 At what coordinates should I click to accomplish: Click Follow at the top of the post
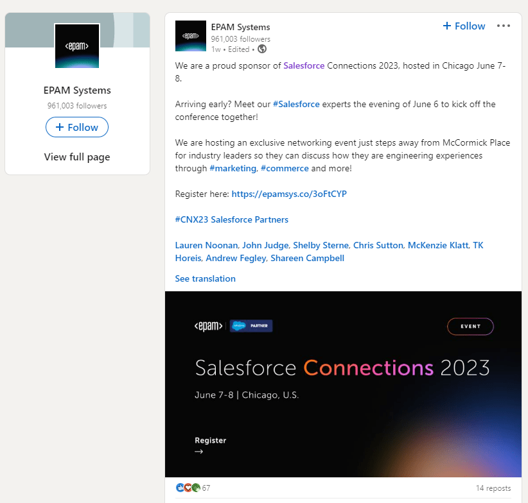pyautogui.click(x=464, y=26)
